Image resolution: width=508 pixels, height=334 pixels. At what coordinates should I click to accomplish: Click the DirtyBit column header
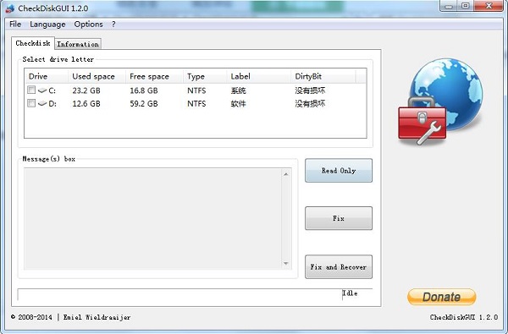pyautogui.click(x=323, y=76)
